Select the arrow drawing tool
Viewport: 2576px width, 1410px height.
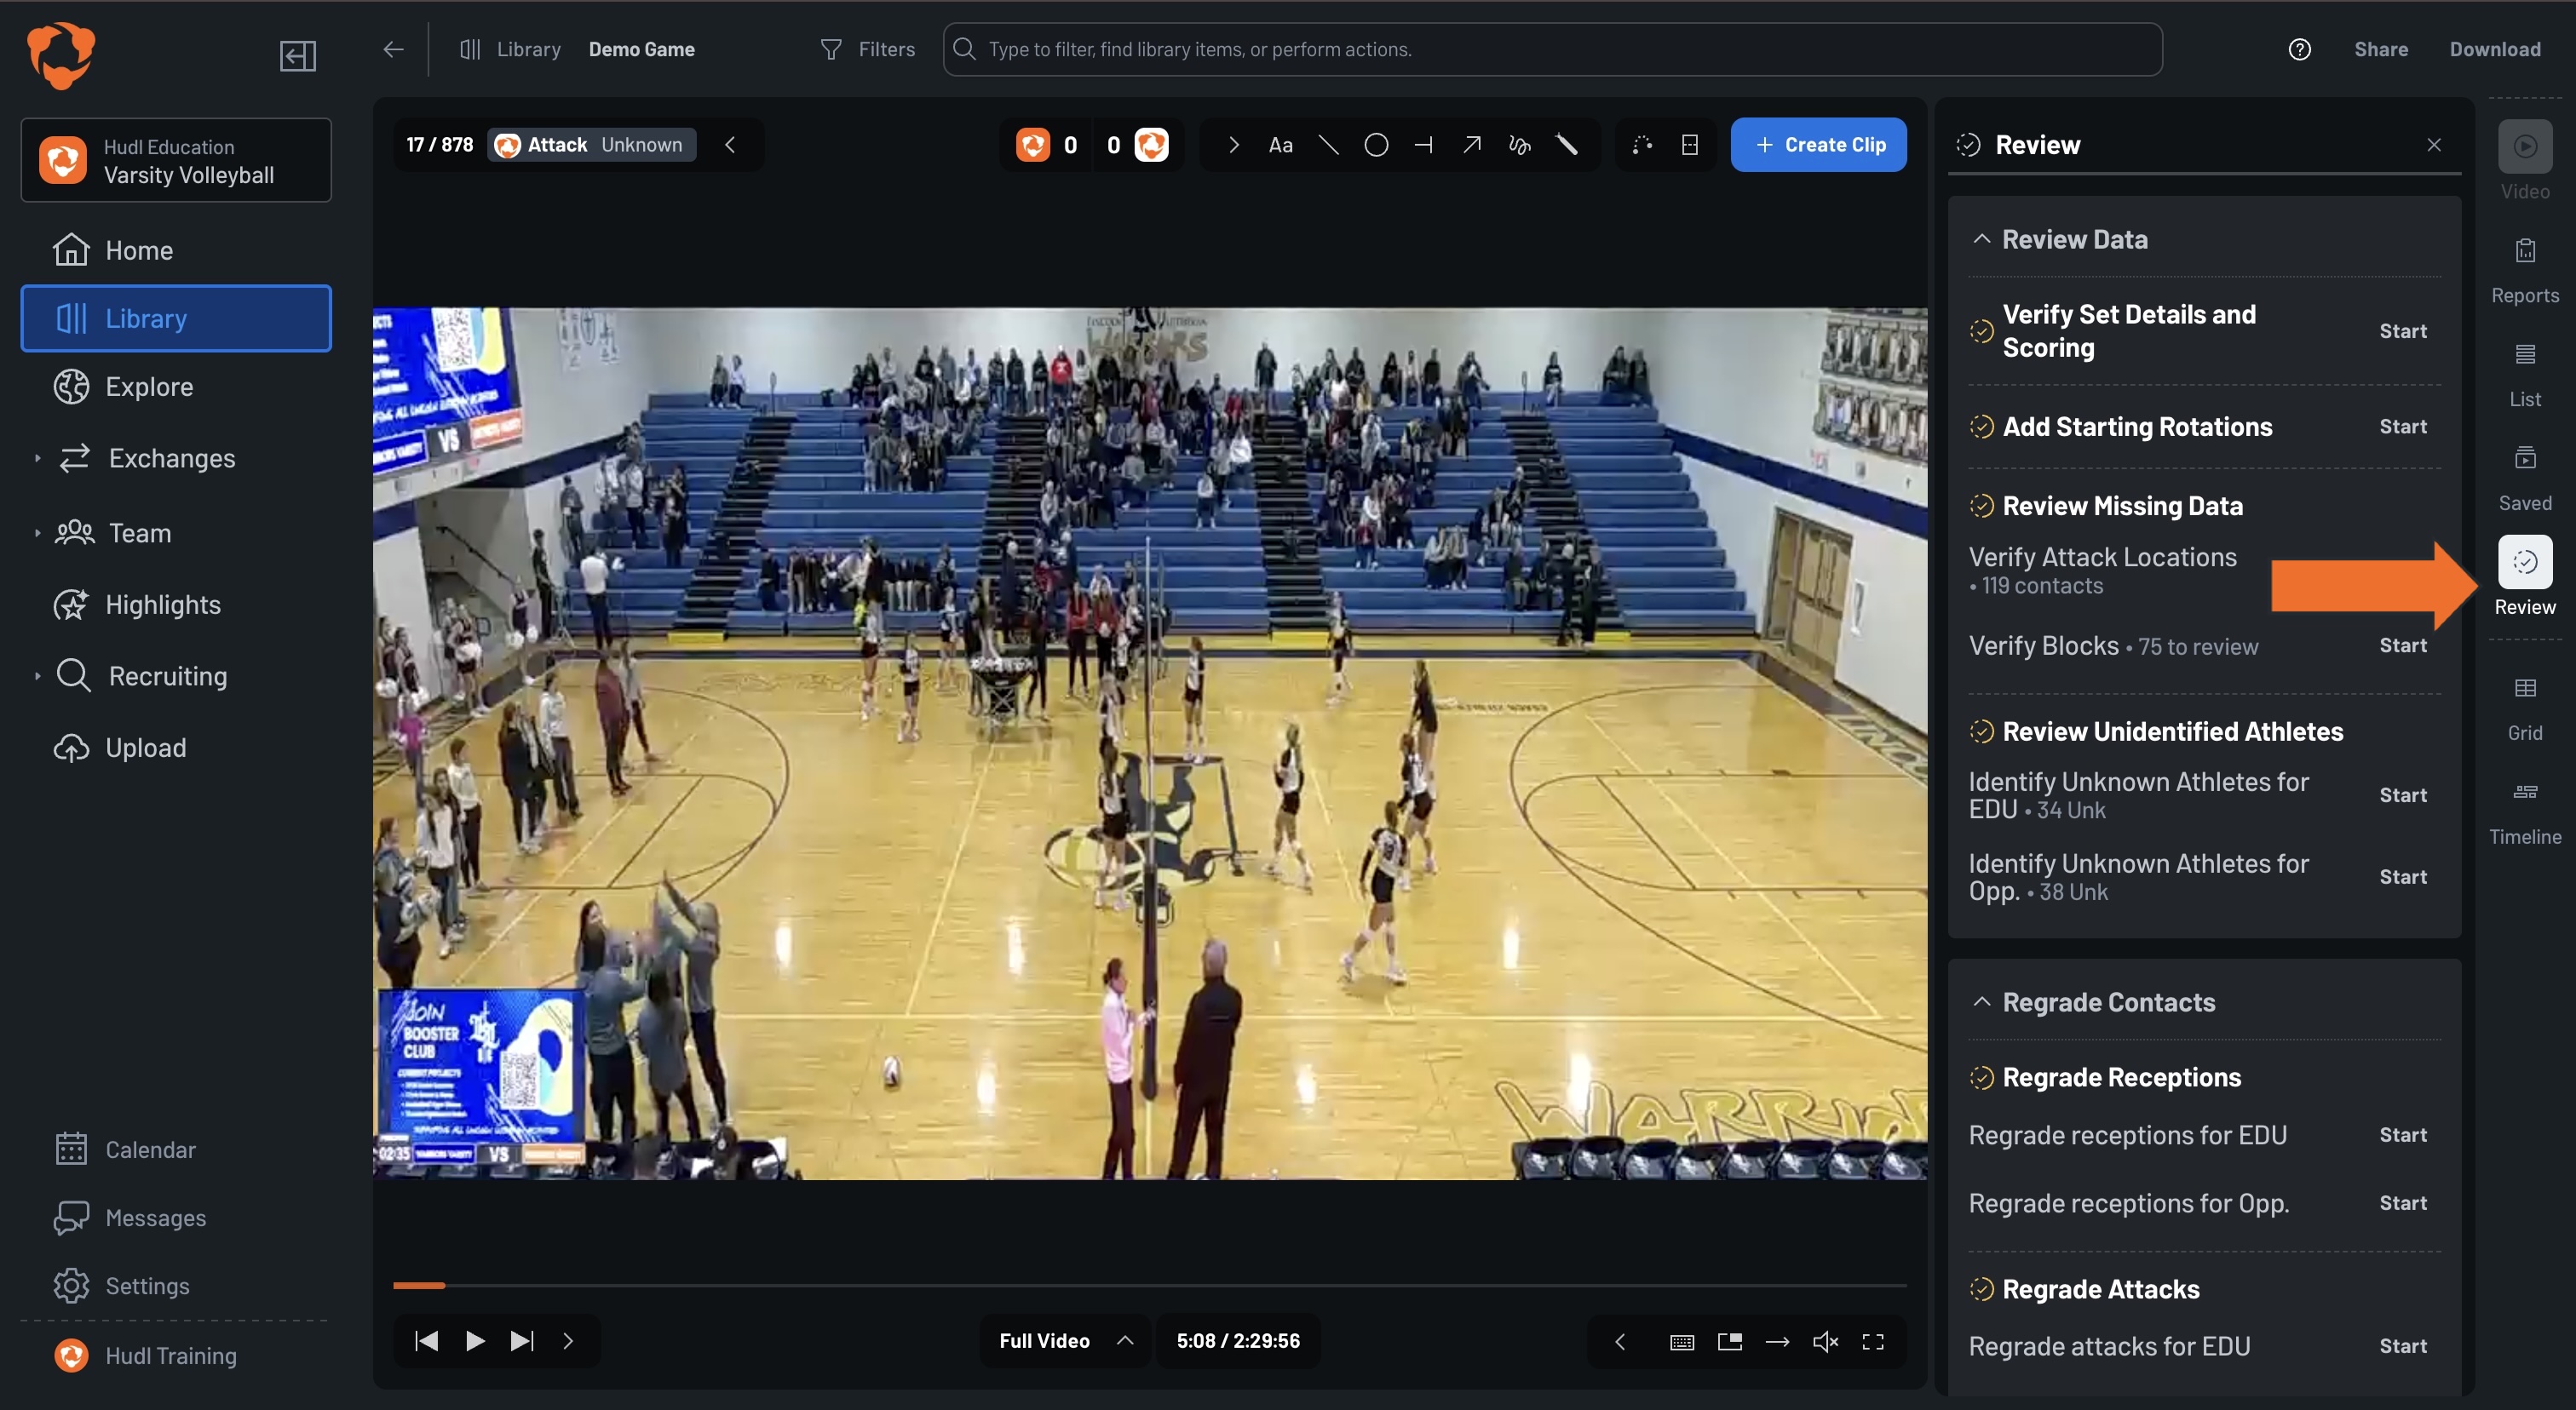tap(1471, 145)
